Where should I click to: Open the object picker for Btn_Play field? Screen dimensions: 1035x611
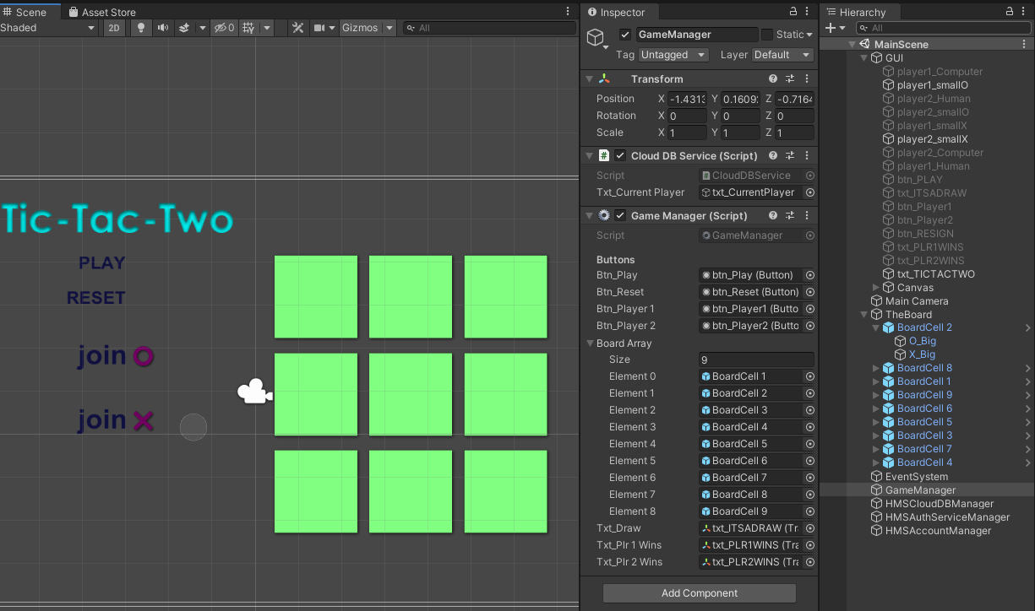809,274
